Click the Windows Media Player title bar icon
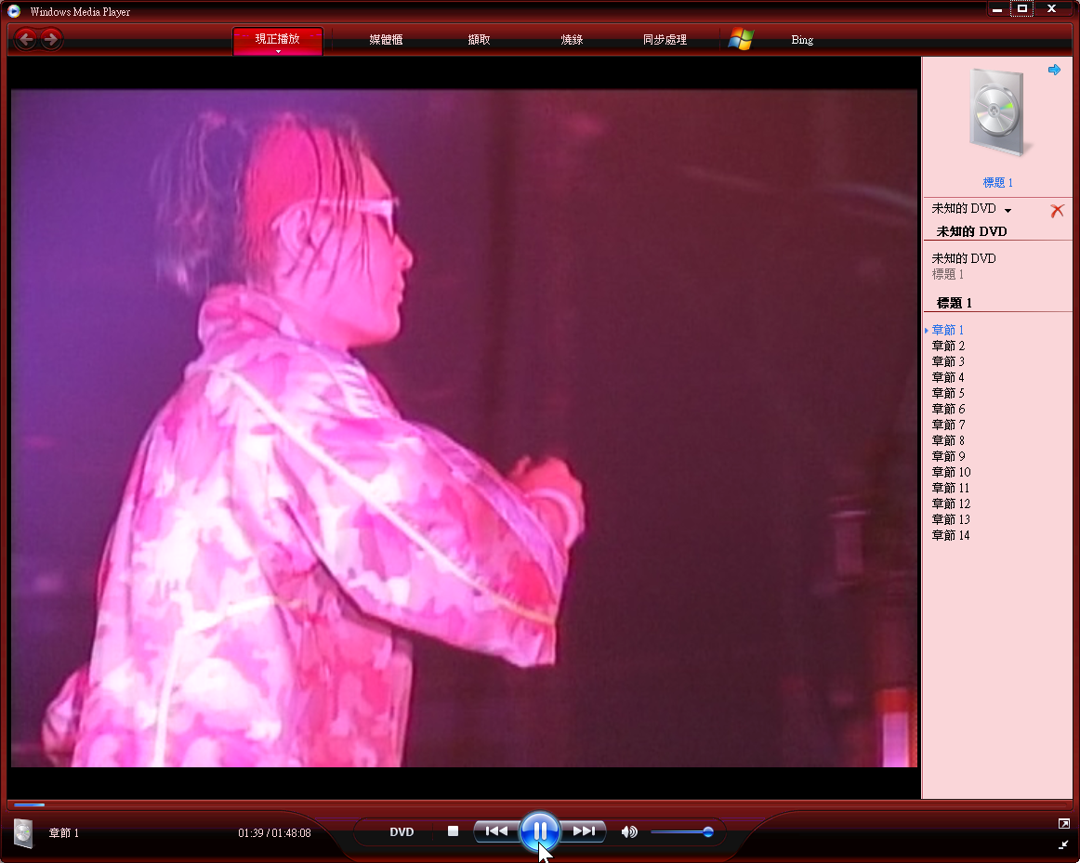This screenshot has height=863, width=1080. (14, 11)
